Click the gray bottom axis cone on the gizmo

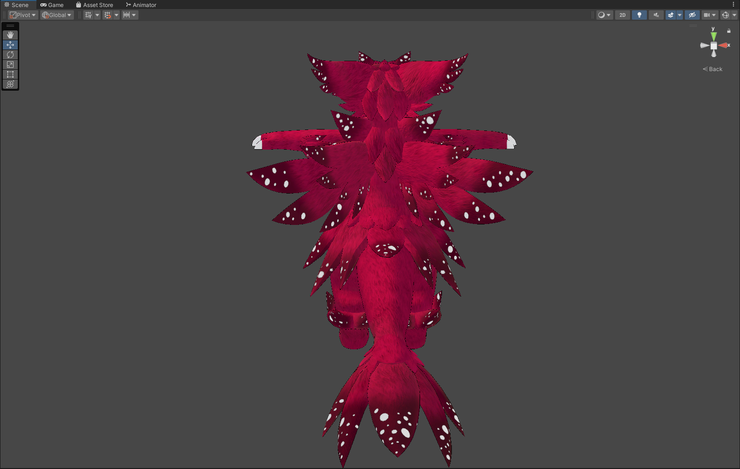[x=714, y=54]
